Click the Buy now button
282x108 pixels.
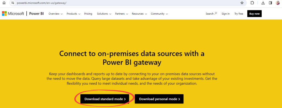(254, 14)
